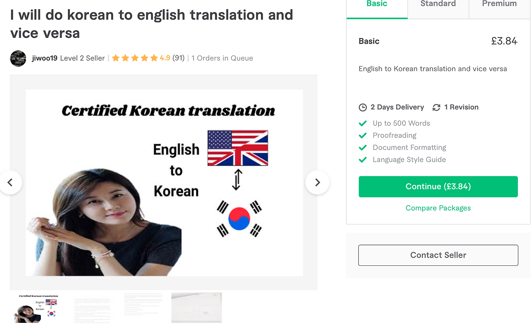Go to previous gallery image arrow
This screenshot has width=532, height=332.
pyautogui.click(x=10, y=182)
